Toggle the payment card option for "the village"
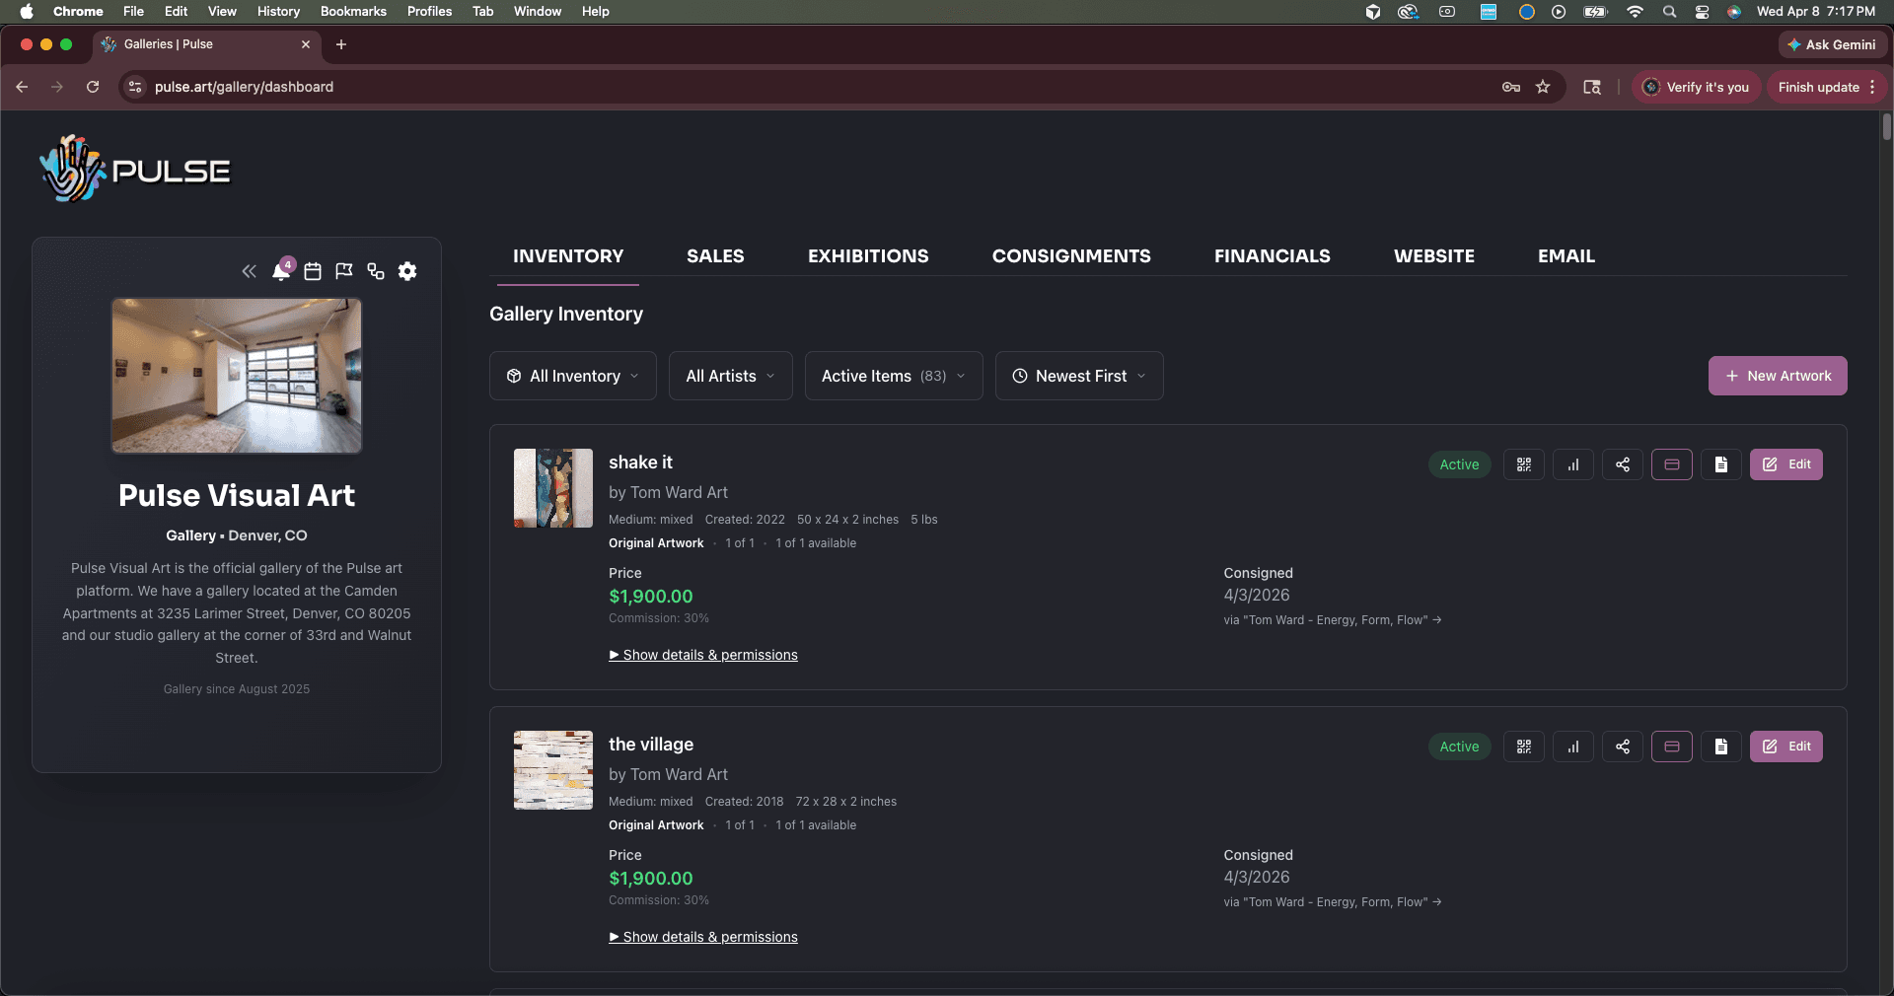Screen dimensions: 1894x996 [1671, 747]
